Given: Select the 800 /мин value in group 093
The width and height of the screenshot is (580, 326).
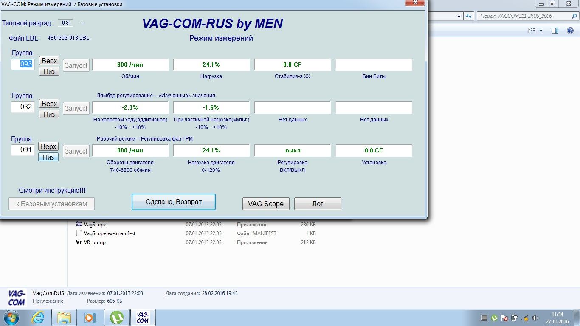Looking at the screenshot, I should [130, 65].
